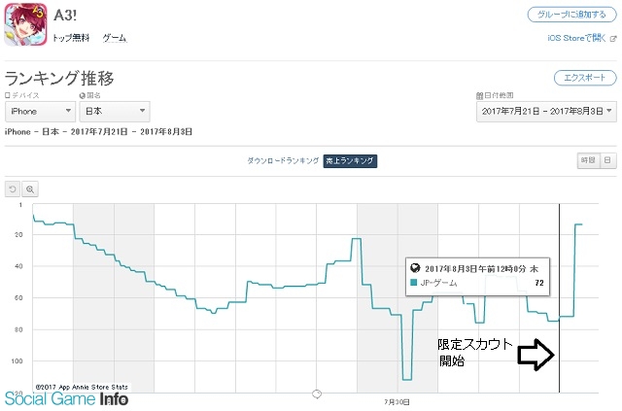Switch to ダウンロードランキング tab
This screenshot has height=411, width=622.
[283, 160]
